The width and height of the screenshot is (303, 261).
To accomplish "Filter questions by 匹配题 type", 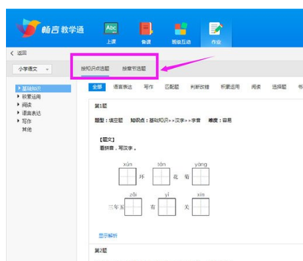I will (172, 87).
